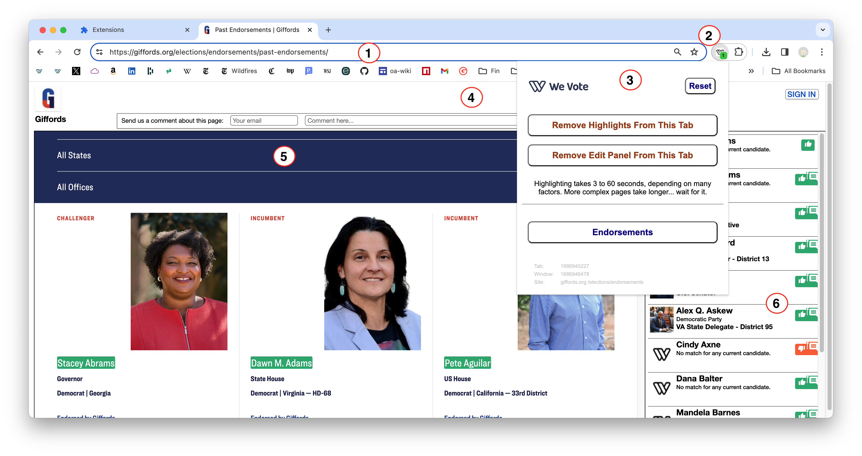This screenshot has width=862, height=456.
Task: Expand the All States filter
Action: coord(74,155)
